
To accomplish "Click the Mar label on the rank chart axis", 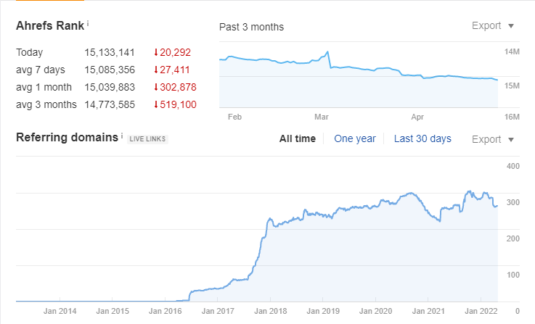I will [x=322, y=117].
